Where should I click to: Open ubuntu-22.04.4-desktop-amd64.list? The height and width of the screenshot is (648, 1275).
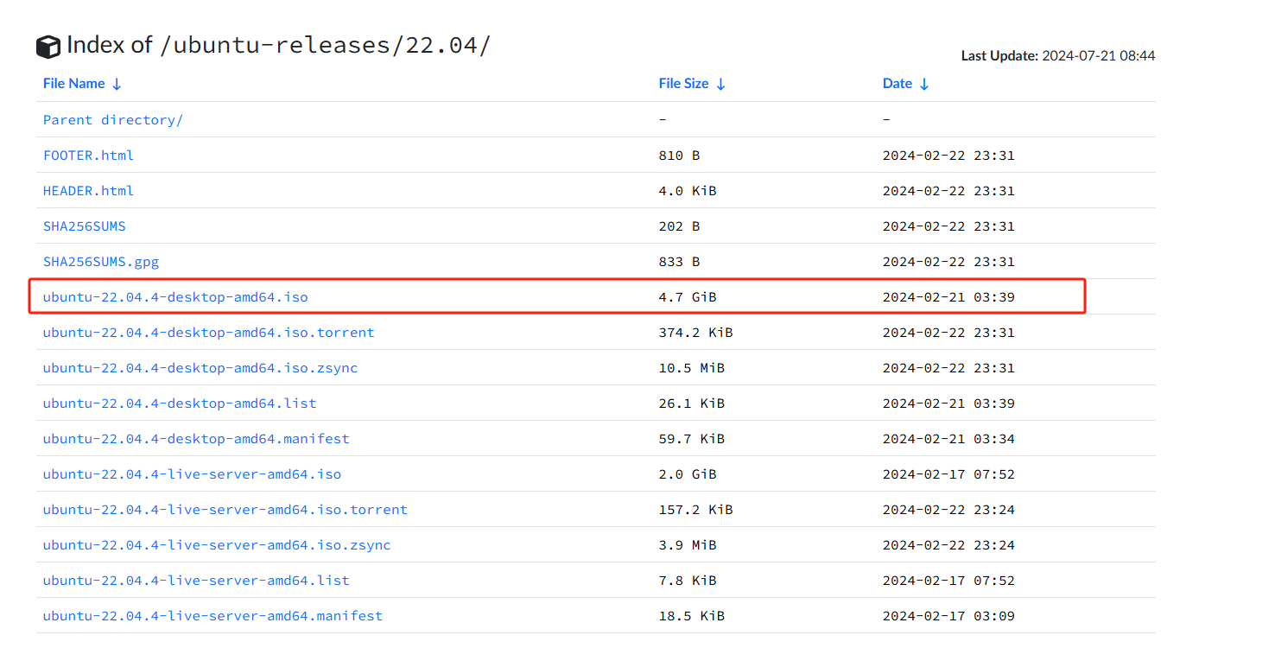(180, 403)
